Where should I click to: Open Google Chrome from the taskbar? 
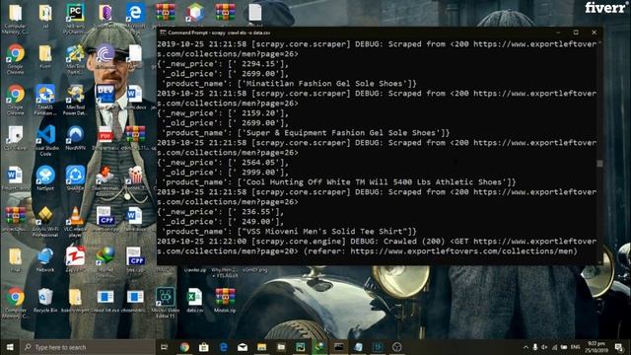point(184,347)
